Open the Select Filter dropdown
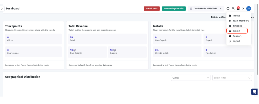Screen dimensions: 259x104 pos(232,78)
